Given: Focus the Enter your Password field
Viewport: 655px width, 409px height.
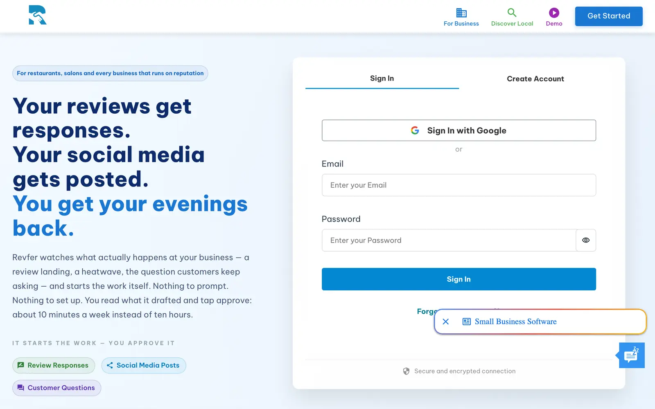Looking at the screenshot, I should [449, 240].
